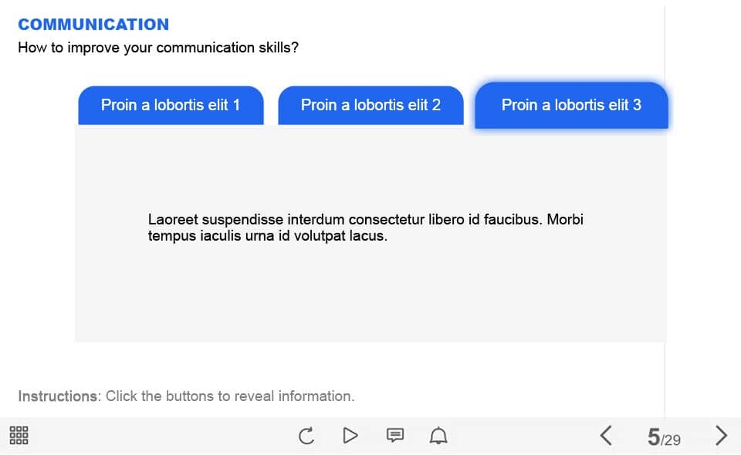Go to the previous slide arrow

[606, 436]
